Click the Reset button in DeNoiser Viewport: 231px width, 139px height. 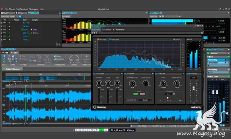(142, 94)
